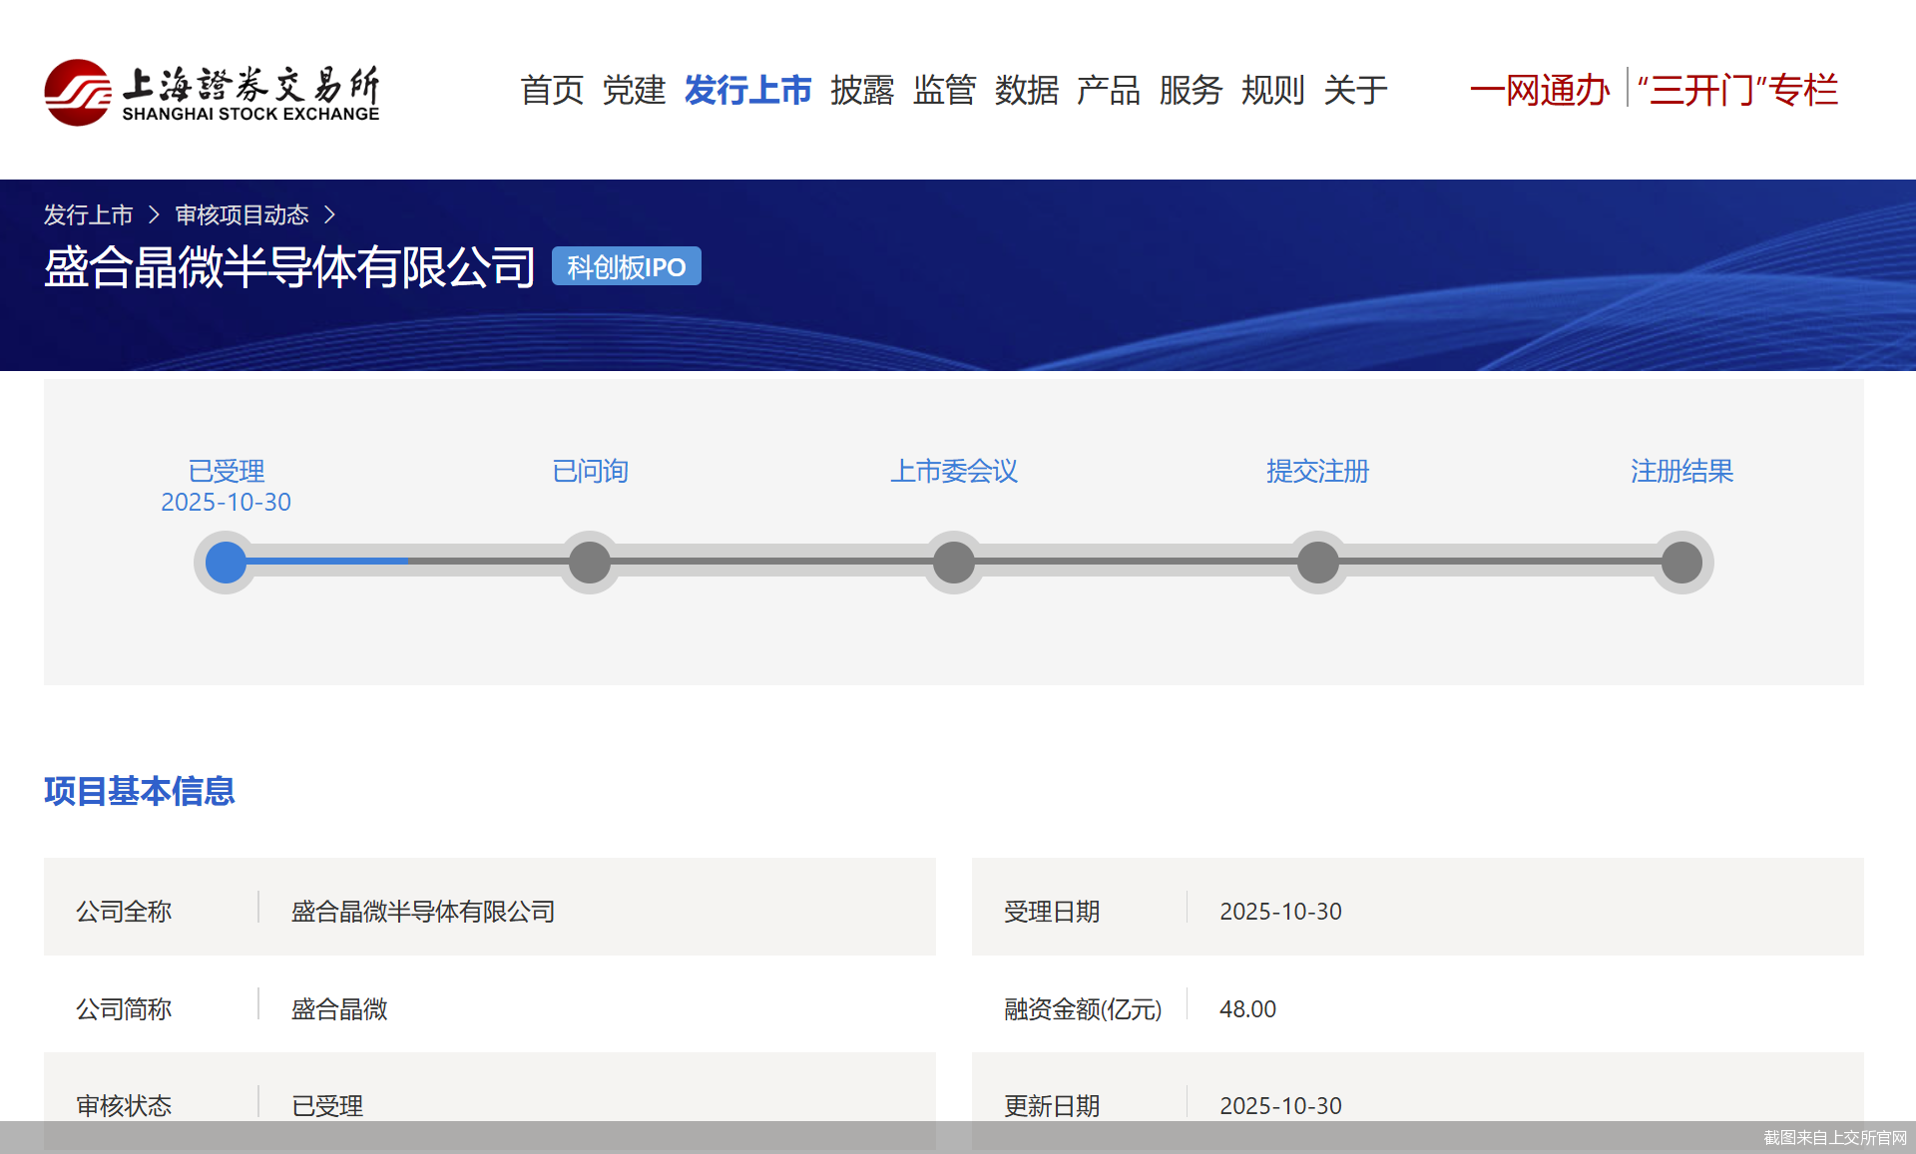The width and height of the screenshot is (1916, 1154).
Task: Click the 已问询 progress circle
Action: (589, 562)
